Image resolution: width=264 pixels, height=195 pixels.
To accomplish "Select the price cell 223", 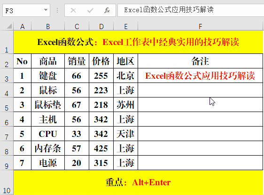I will point(101,90).
